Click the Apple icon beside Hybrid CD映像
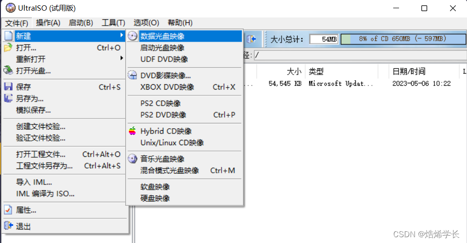The width and height of the screenshot is (467, 243). pyautogui.click(x=133, y=131)
